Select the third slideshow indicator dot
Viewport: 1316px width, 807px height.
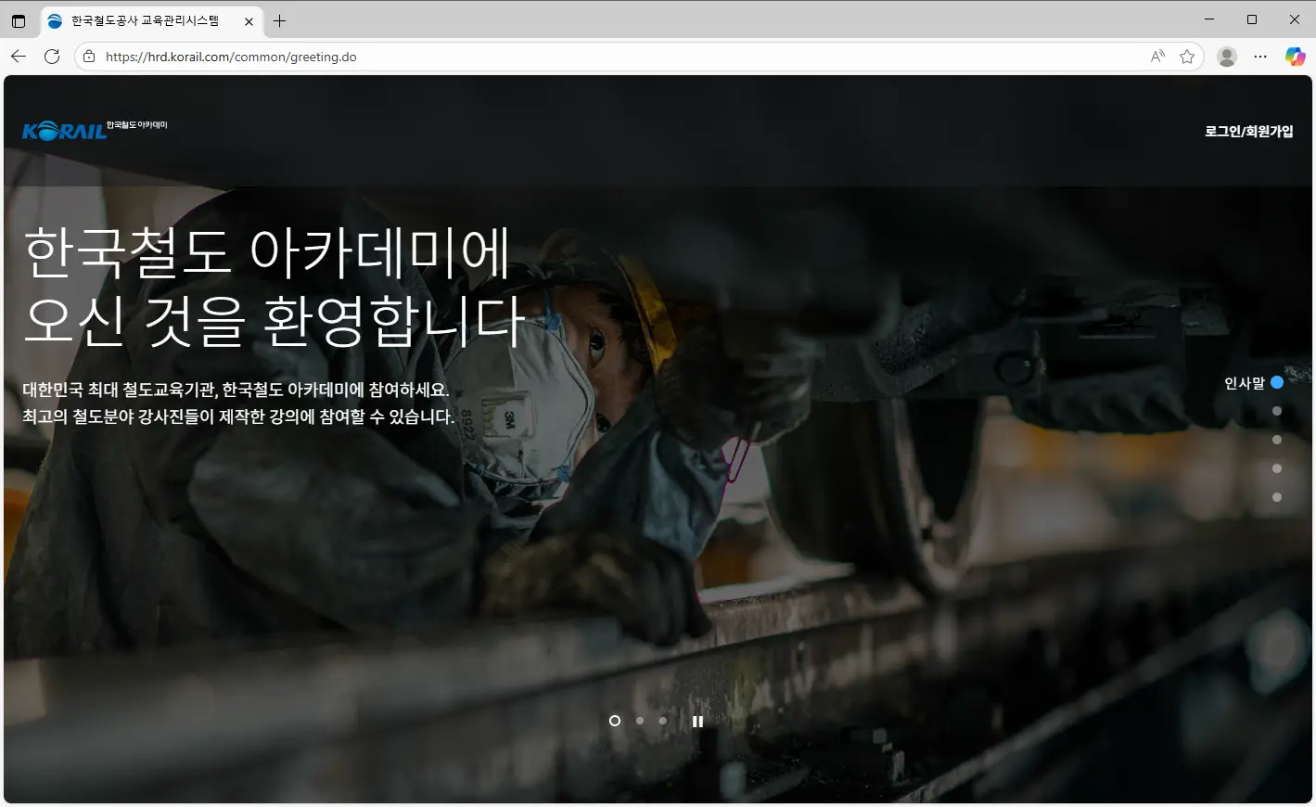coord(663,721)
